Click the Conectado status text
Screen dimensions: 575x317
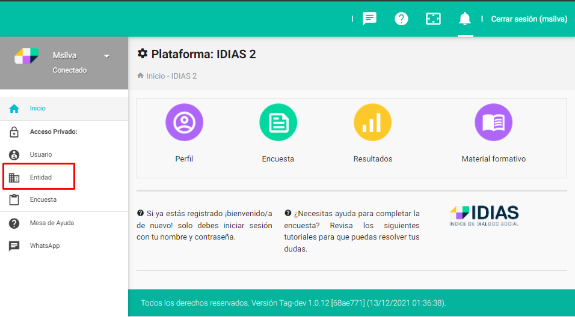pos(70,70)
